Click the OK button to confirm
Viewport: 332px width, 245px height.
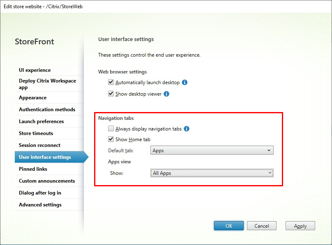228,225
